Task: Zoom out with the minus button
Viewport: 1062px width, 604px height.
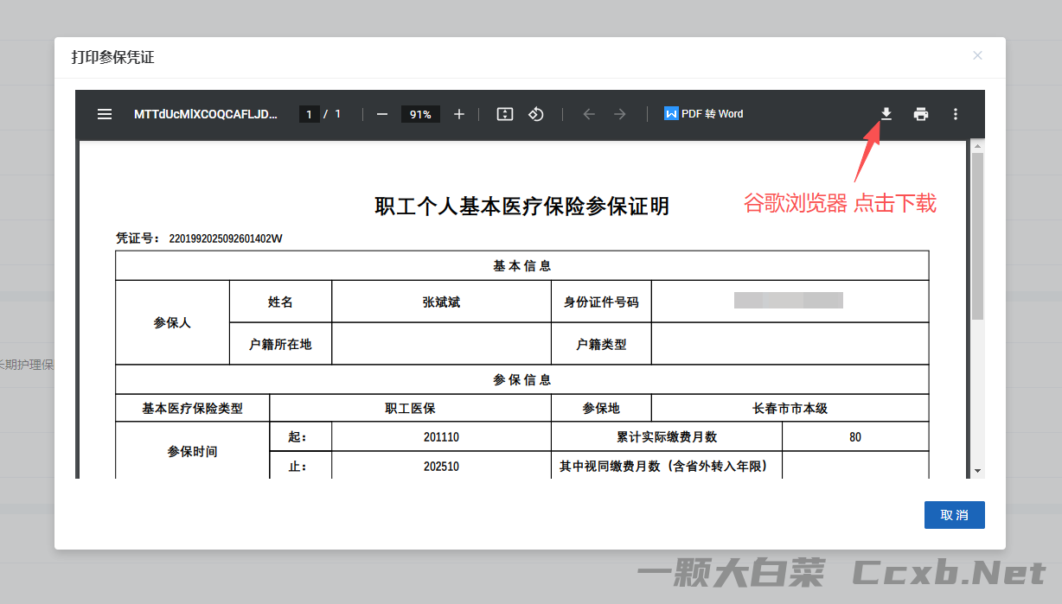Action: (382, 114)
